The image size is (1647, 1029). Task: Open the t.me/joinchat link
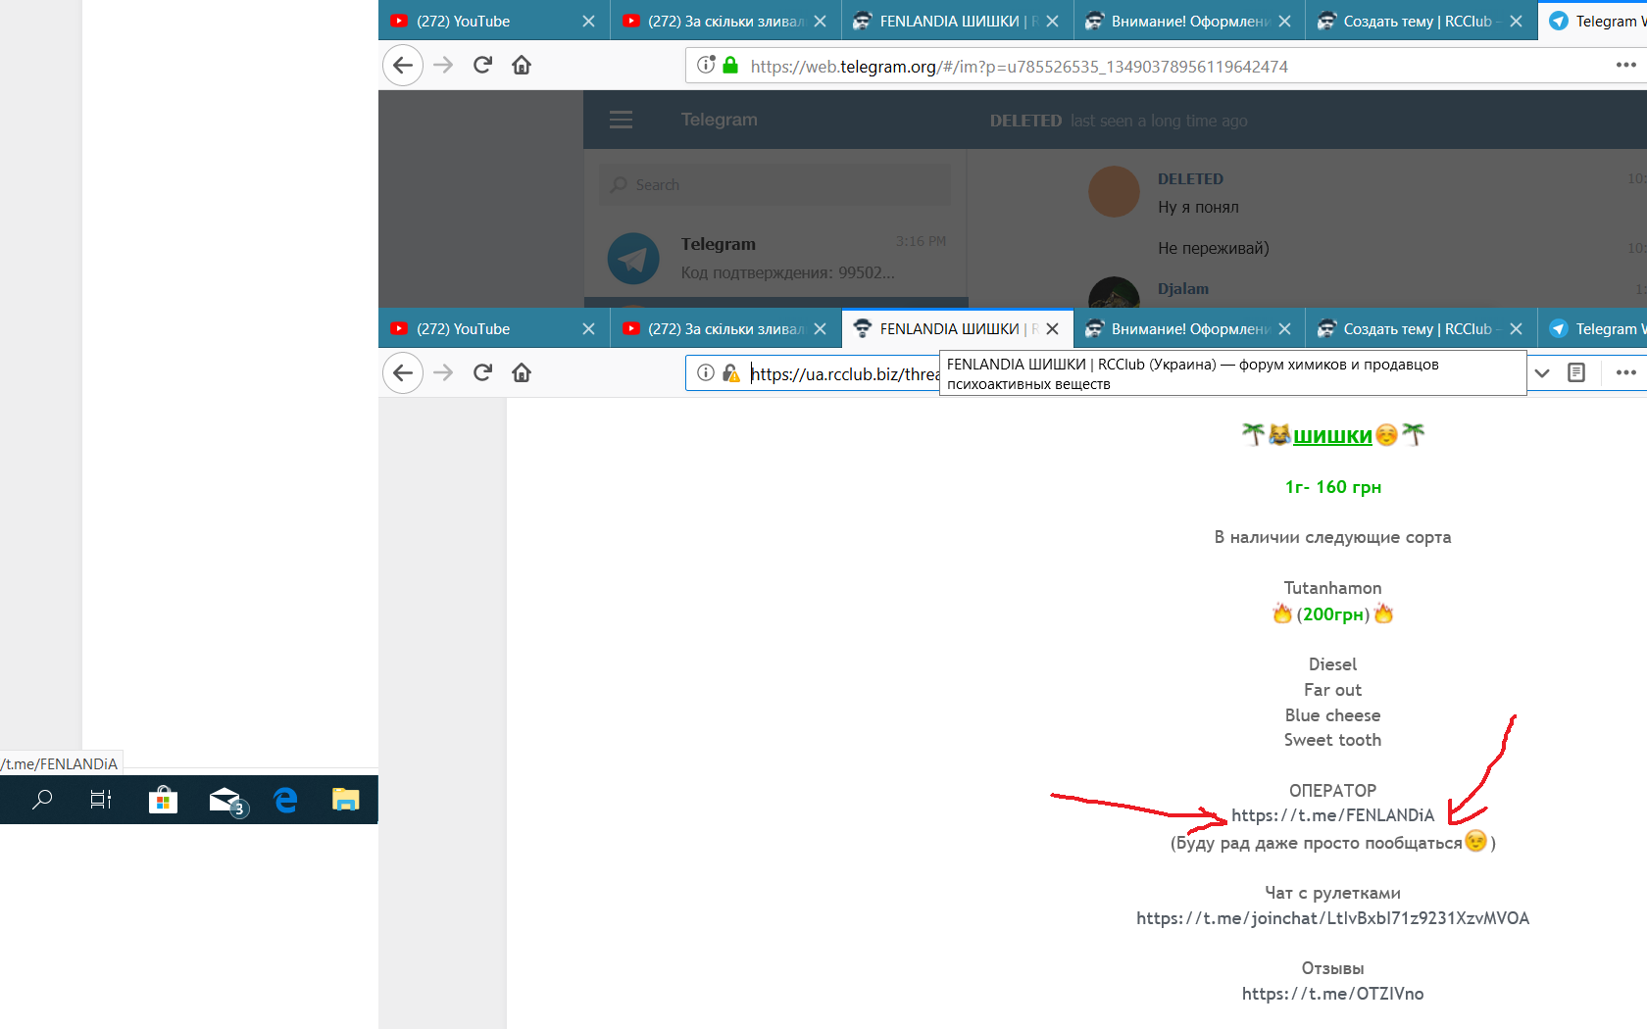[1332, 918]
